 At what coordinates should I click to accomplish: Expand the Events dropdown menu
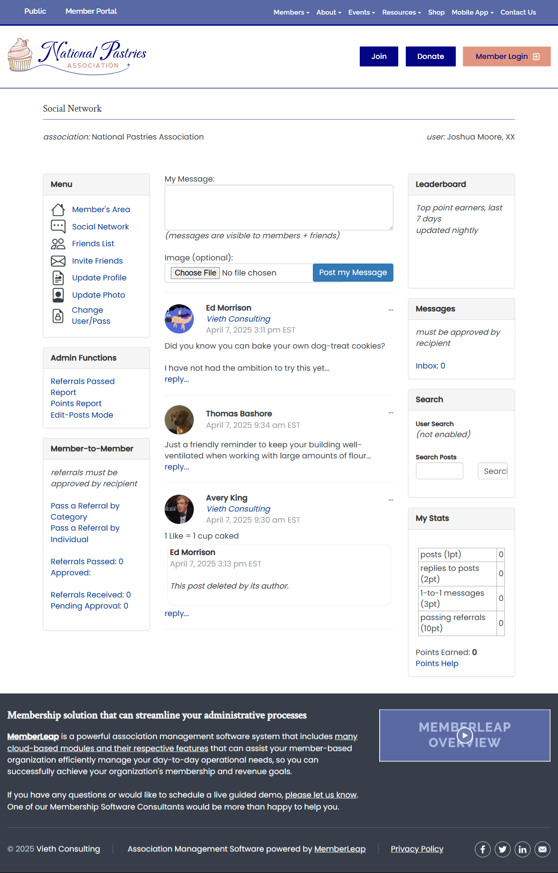[361, 12]
